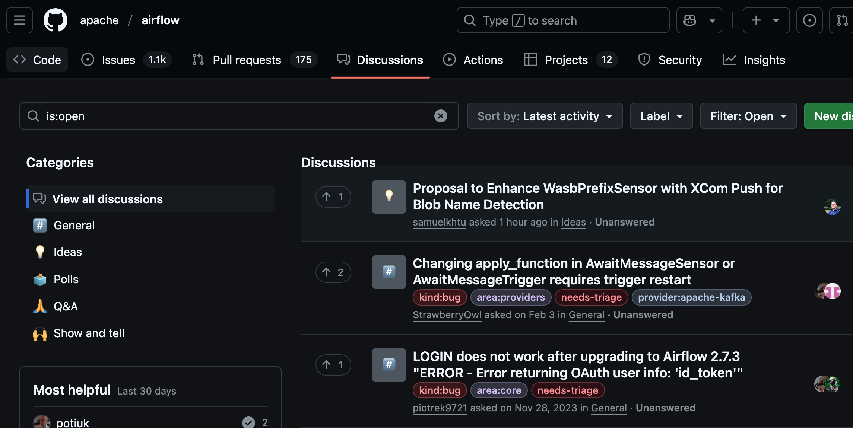Expand the Sort by Latest activity dropdown
The height and width of the screenshot is (428, 853).
[545, 116]
